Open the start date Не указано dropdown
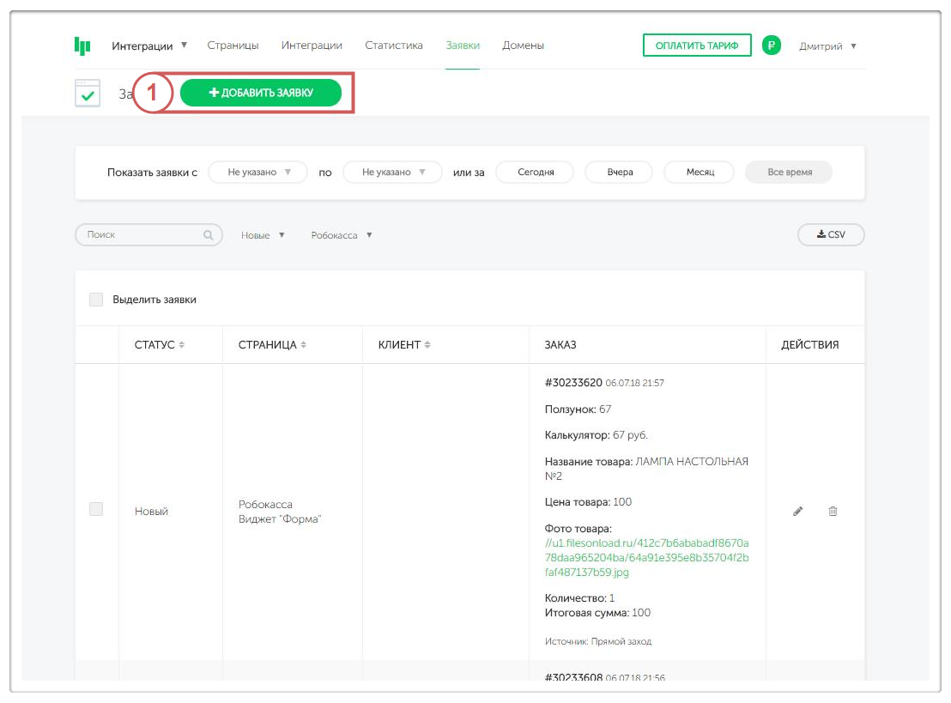This screenshot has width=951, height=703. 257,173
